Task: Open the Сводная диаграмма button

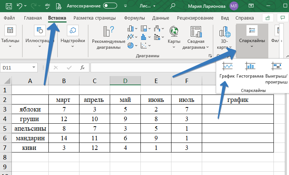Action: point(195,38)
